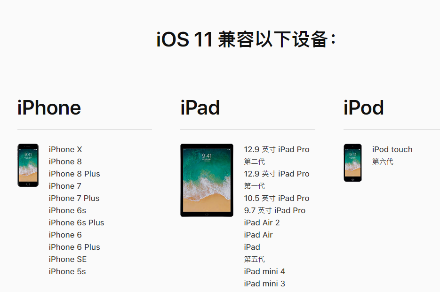Choose iPhone 6s Plus entry
The height and width of the screenshot is (292, 440).
click(76, 223)
